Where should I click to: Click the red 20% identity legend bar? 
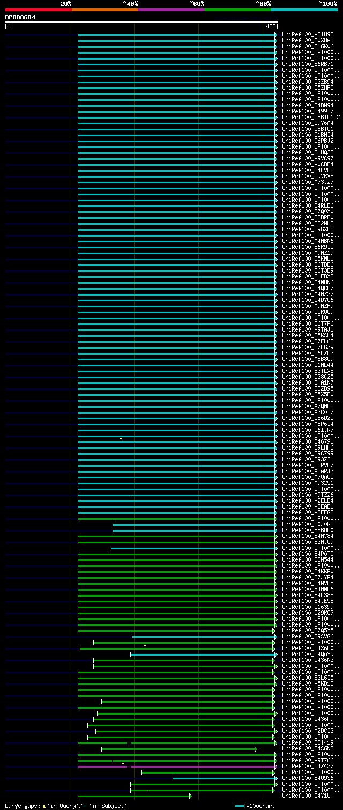pyautogui.click(x=39, y=10)
